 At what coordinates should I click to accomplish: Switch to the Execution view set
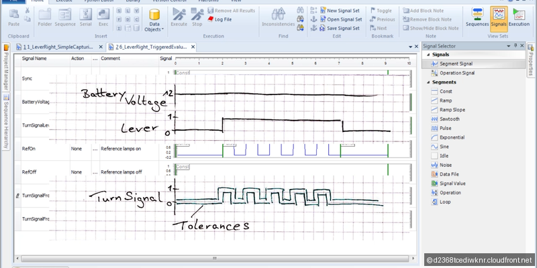[519, 18]
